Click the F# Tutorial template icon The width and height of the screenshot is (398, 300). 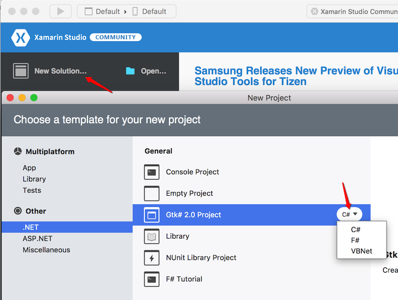(152, 279)
